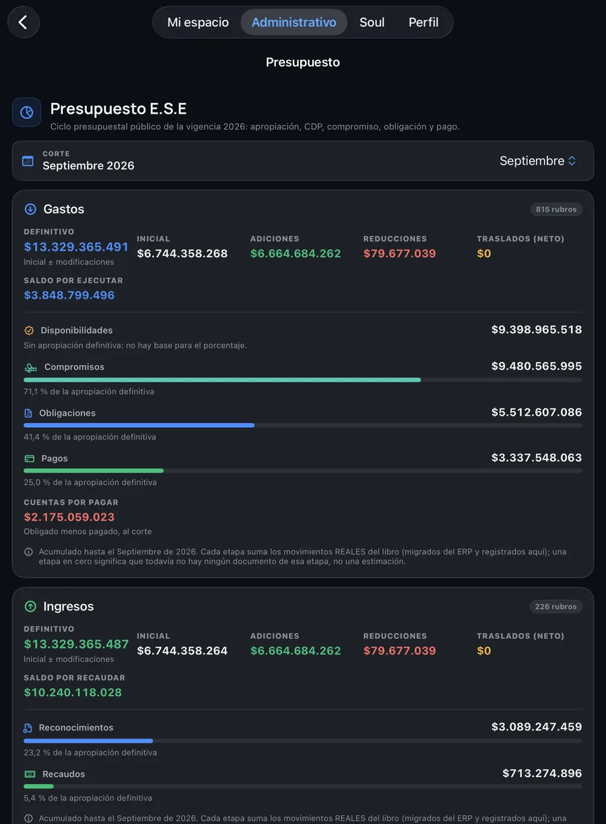606x824 pixels.
Task: Click the Ingresos up-arrow circle icon
Action: point(30,607)
